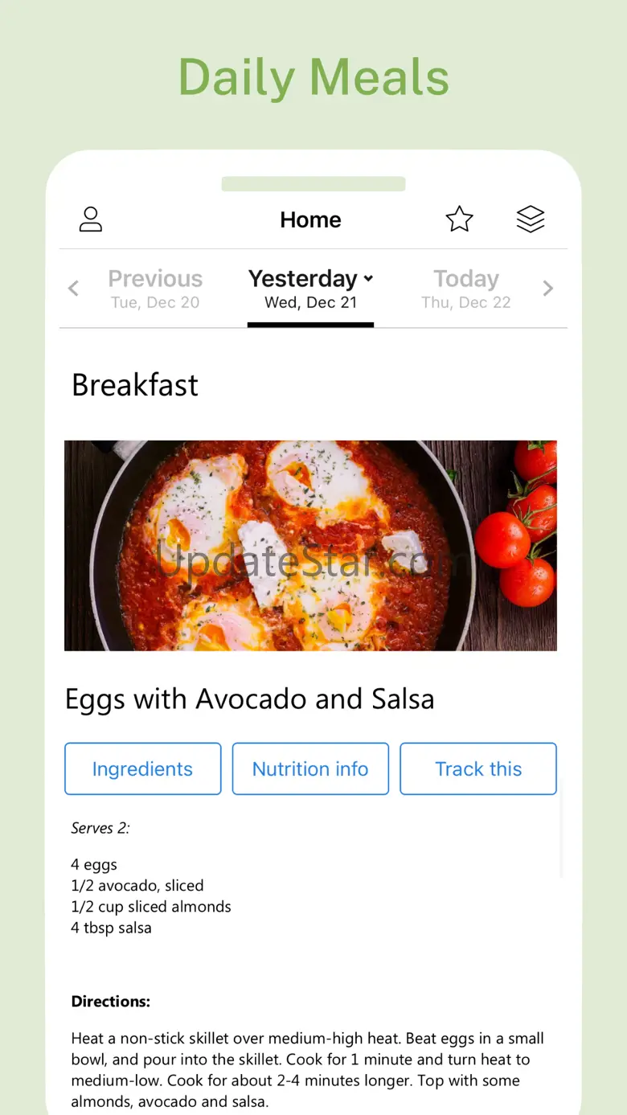Open the user profile icon

click(91, 219)
